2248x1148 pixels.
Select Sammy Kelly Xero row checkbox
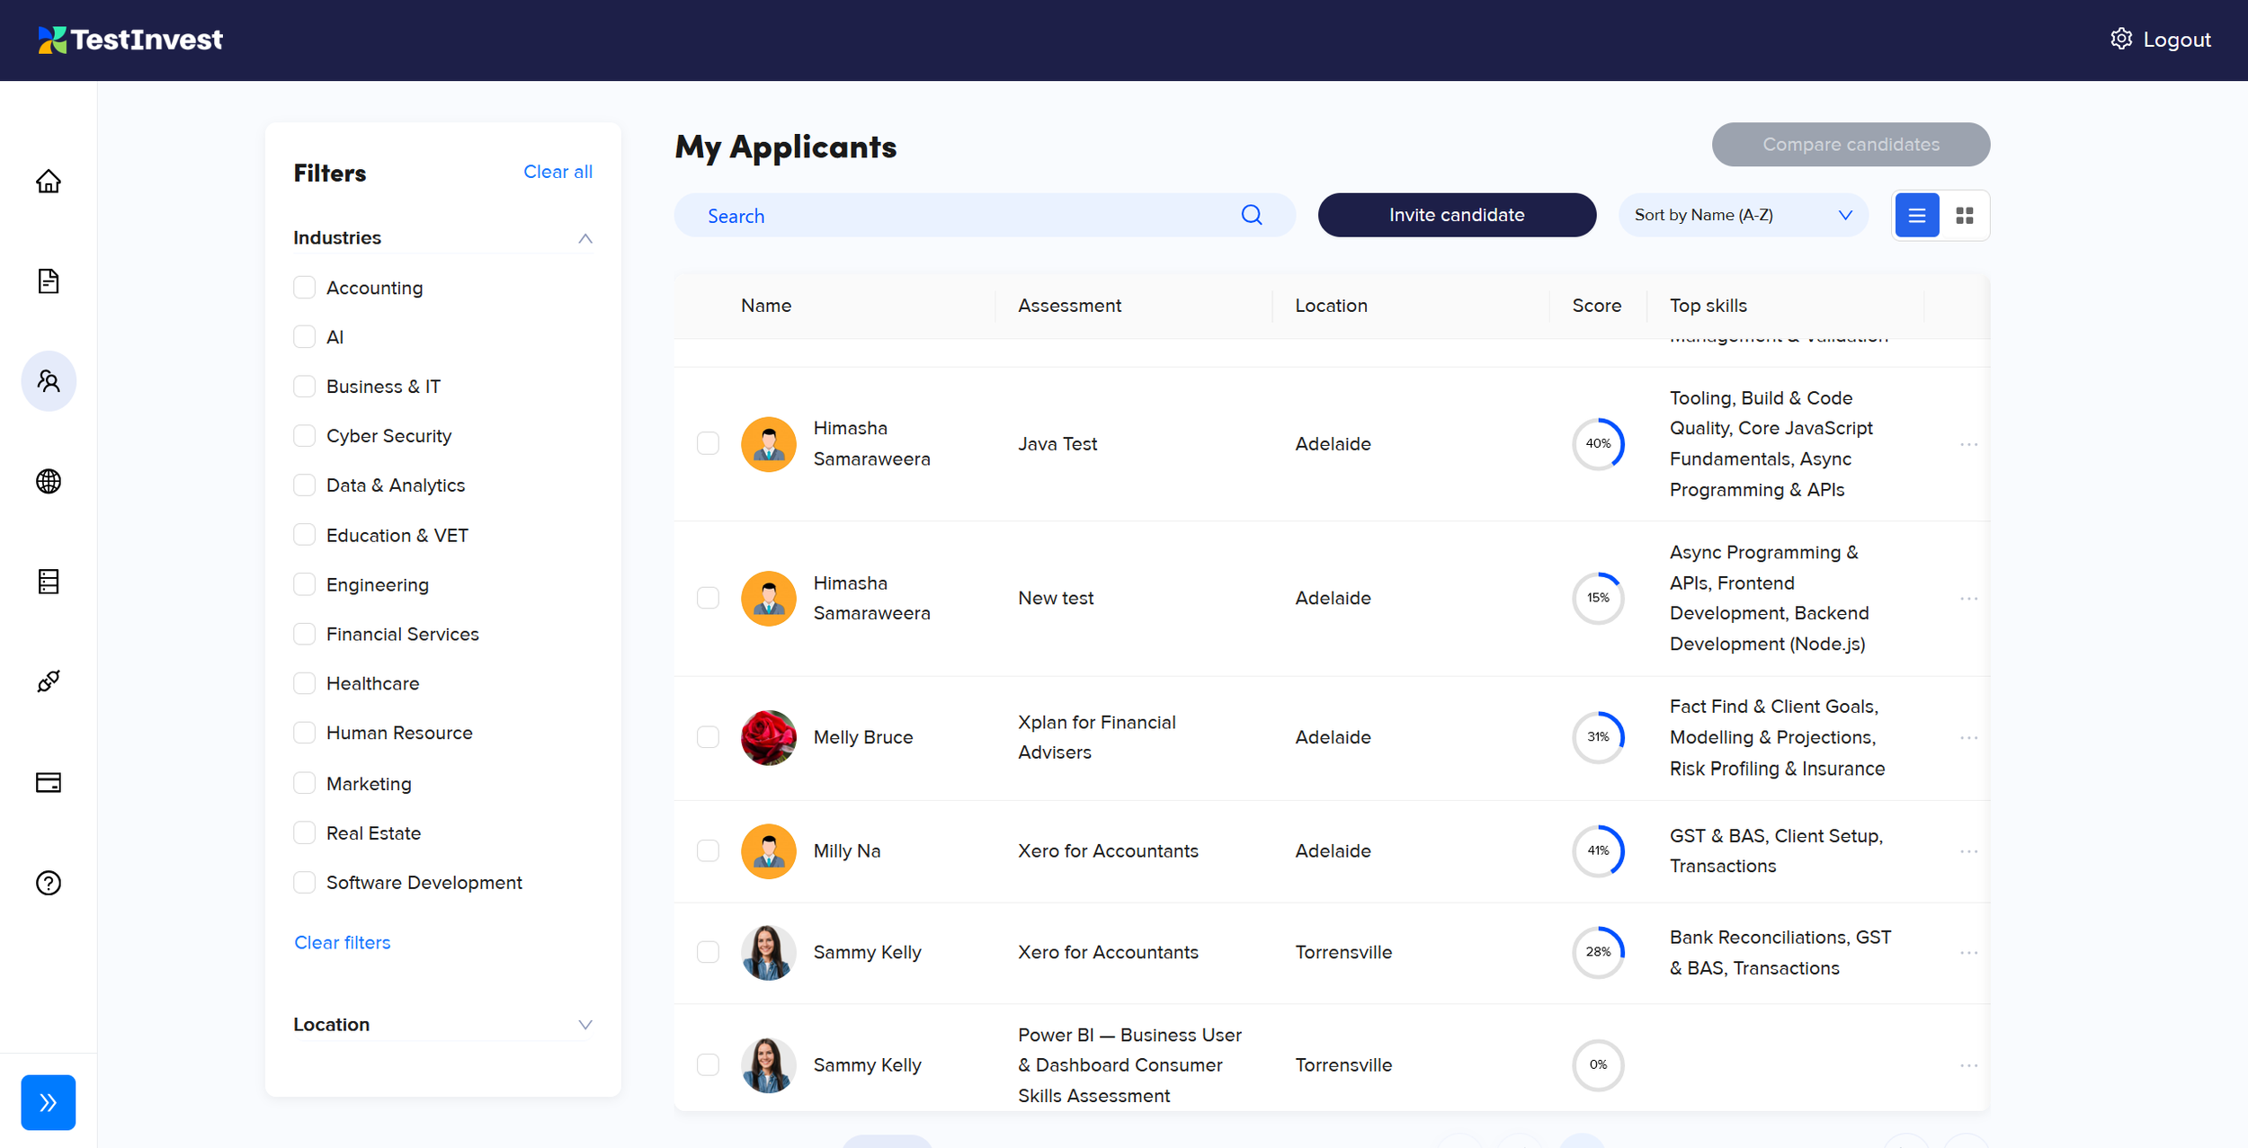point(709,953)
